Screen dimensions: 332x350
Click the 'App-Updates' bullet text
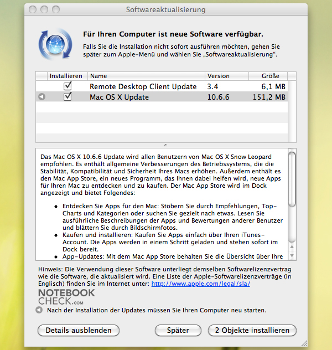tap(173, 256)
